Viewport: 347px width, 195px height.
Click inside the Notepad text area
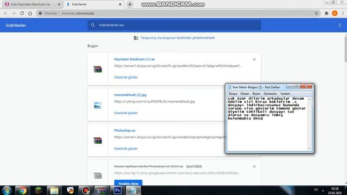pos(267,123)
